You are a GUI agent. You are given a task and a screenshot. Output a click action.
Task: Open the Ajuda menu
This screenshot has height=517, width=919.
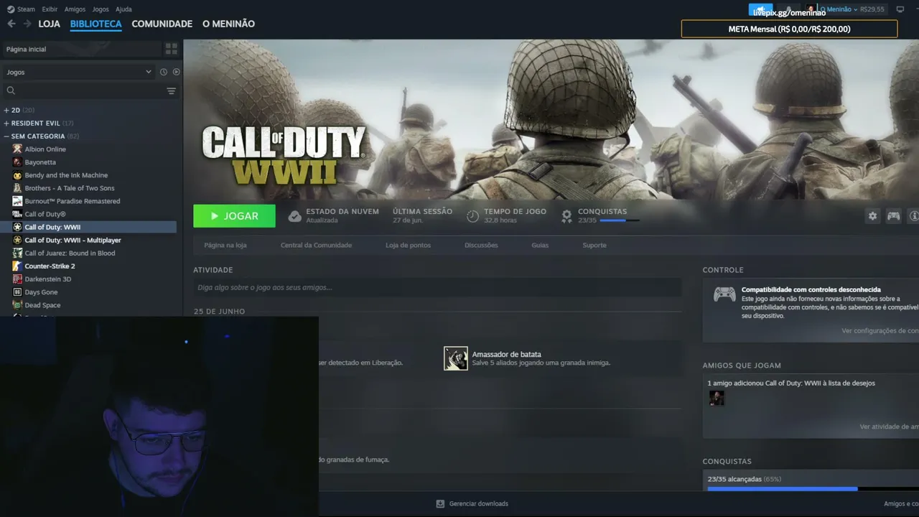[x=123, y=9]
